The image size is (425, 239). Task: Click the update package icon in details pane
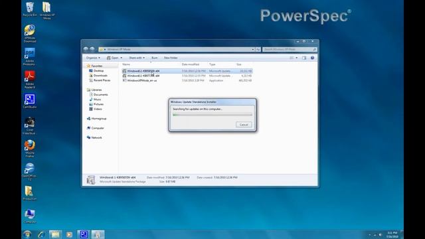[x=91, y=180]
